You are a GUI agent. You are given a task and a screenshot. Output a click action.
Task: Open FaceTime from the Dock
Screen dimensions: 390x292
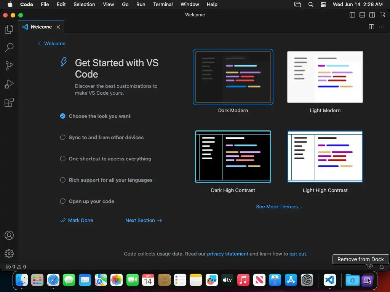[132, 280]
